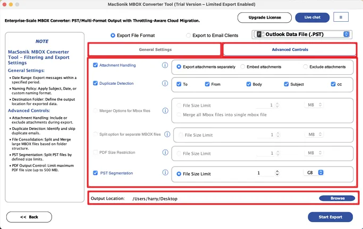Open info icon for Duplicate Detection
The height and width of the screenshot is (229, 363).
[165, 83]
